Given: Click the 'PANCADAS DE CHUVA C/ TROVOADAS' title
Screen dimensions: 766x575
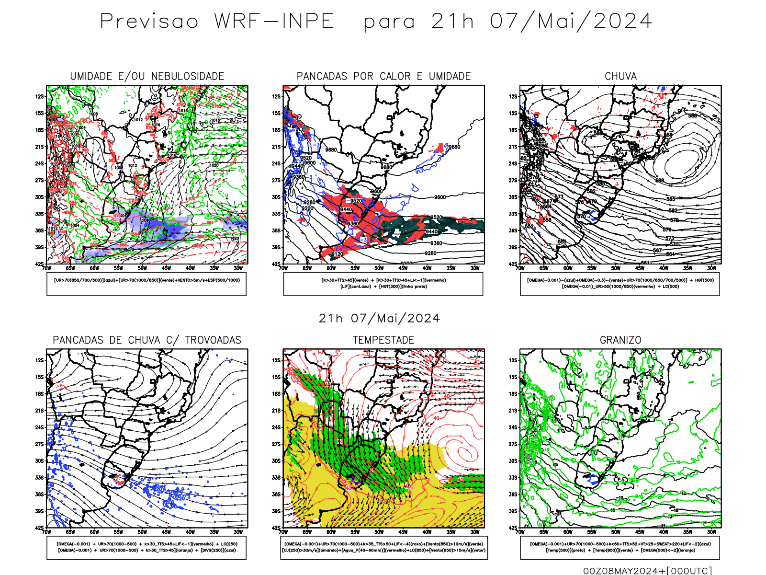Looking at the screenshot, I should coord(147,340).
